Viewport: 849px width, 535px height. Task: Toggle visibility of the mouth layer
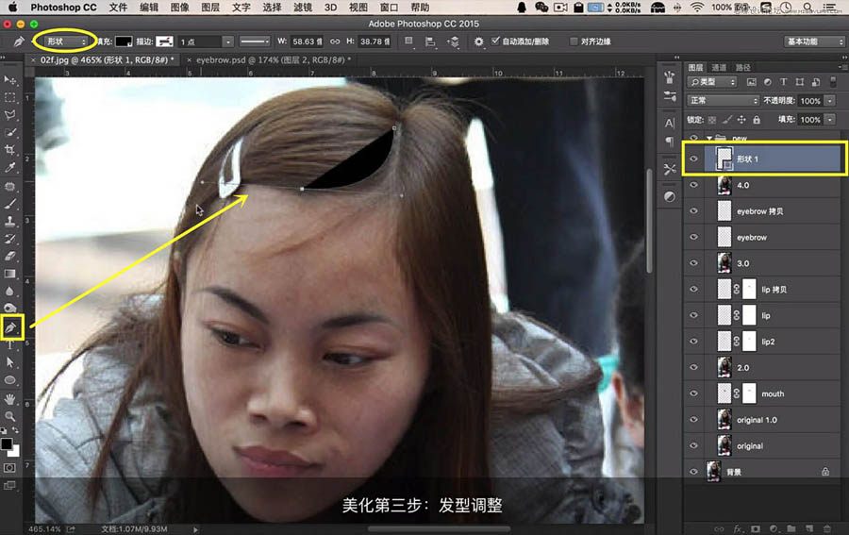[693, 393]
